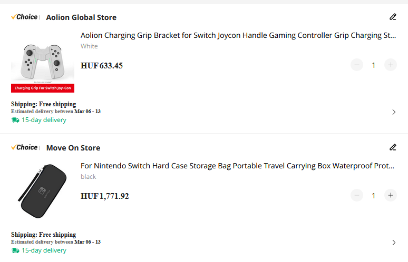The image size is (408, 262).
Task: Increase quantity of Nintendo Switch Hard Case
Action: (391, 196)
